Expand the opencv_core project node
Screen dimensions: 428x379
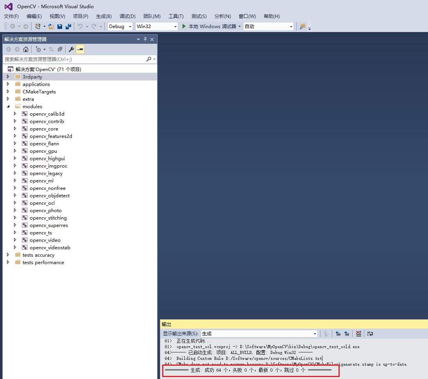pos(15,129)
